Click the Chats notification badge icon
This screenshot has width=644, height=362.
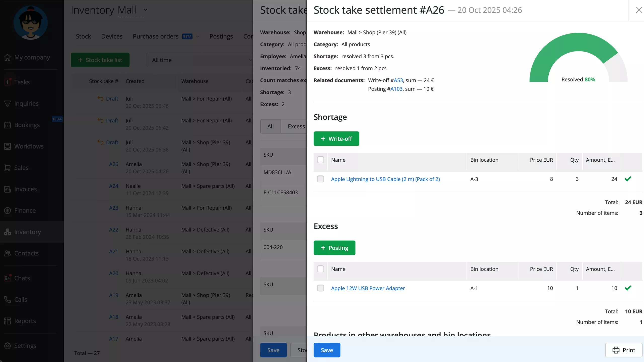coord(8,278)
